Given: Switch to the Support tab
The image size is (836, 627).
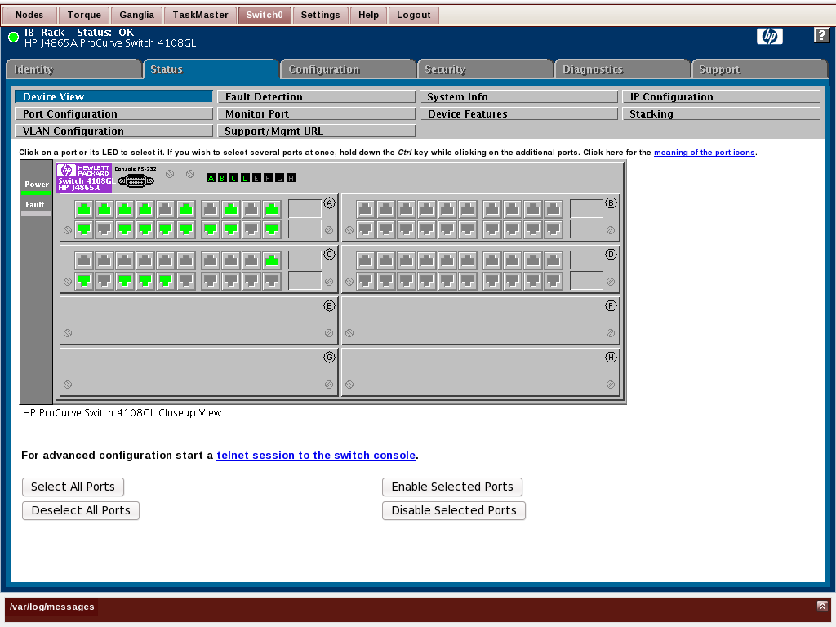Looking at the screenshot, I should tap(759, 69).
